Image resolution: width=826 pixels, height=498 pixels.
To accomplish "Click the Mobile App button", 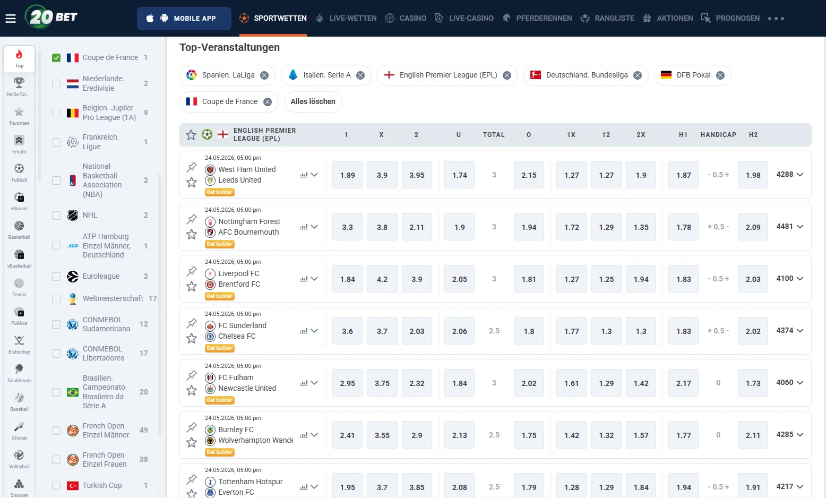I will [184, 19].
